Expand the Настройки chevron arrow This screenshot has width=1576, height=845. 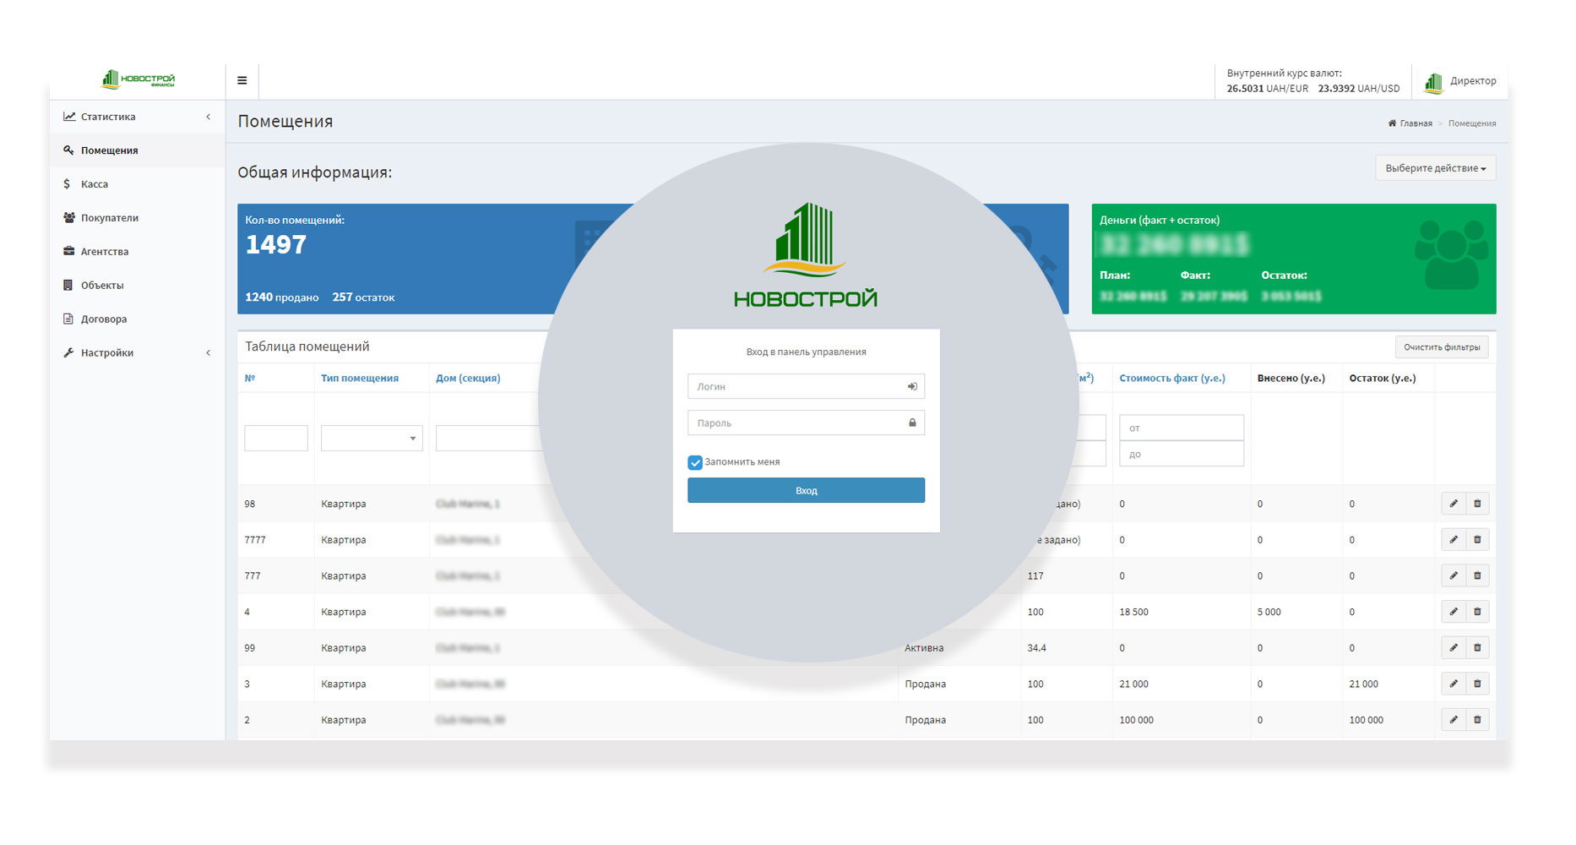(209, 353)
